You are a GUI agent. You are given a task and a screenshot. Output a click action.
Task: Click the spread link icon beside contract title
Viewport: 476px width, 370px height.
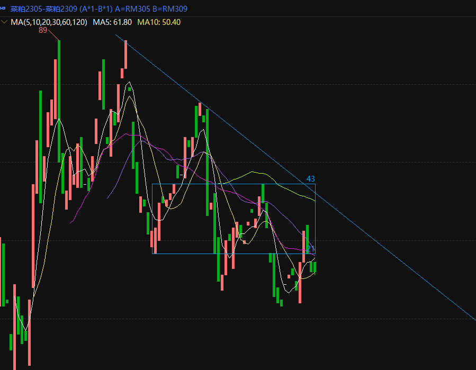pyautogui.click(x=4, y=9)
